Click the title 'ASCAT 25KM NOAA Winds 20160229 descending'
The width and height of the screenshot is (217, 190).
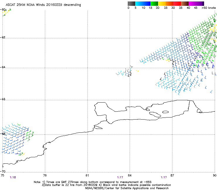[43, 5]
